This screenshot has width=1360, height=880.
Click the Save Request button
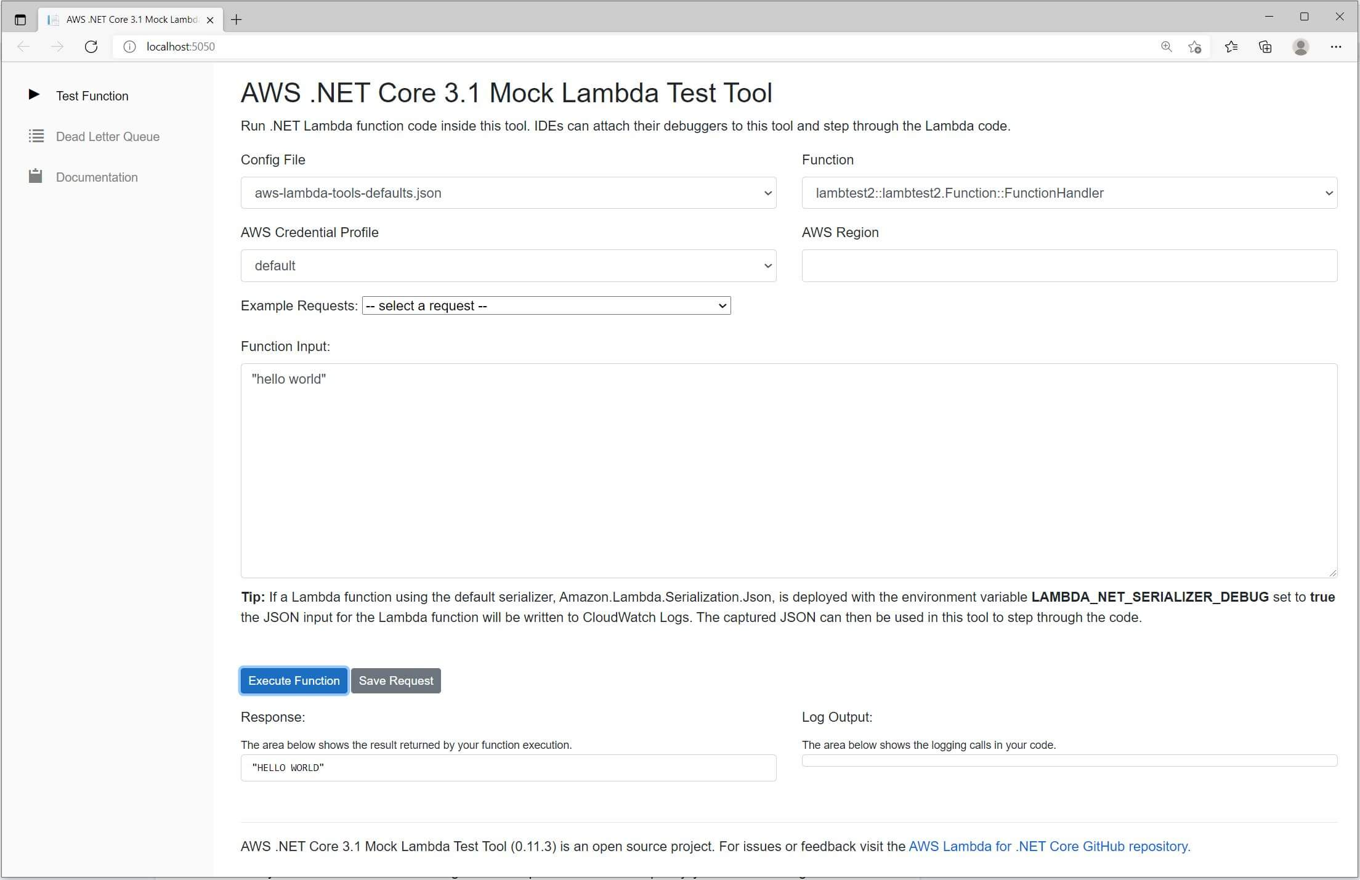396,680
